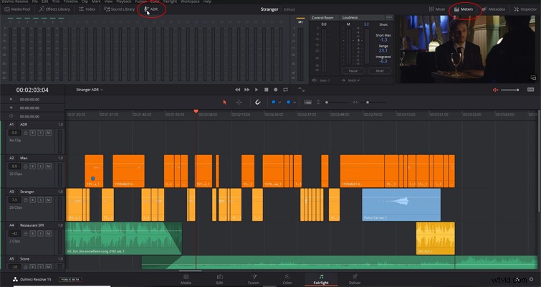541x287 pixels.
Task: Open the ADR panel
Action: (151, 9)
